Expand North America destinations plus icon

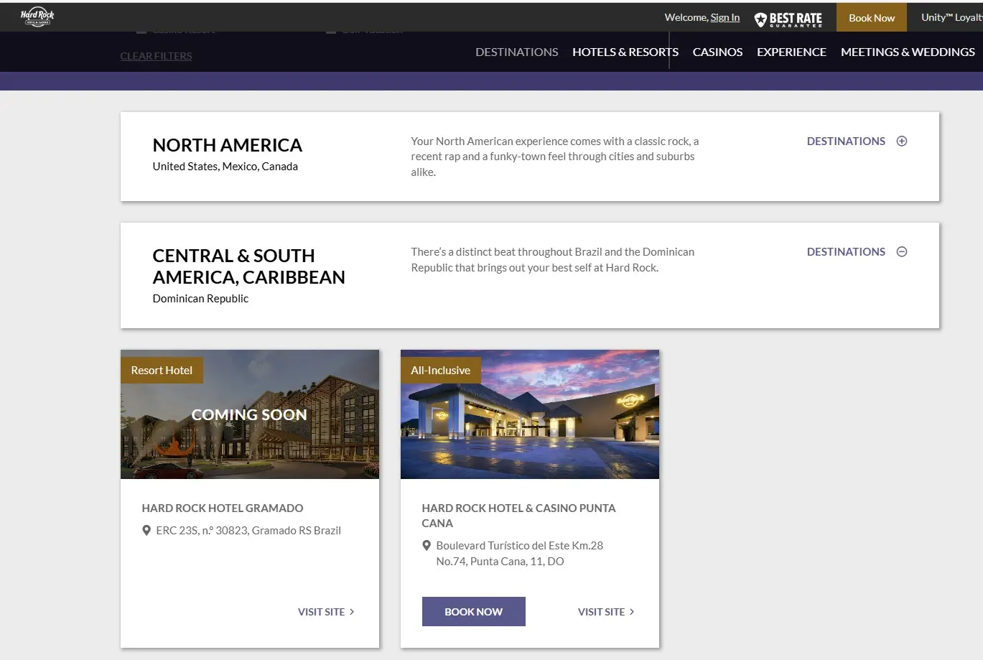(x=902, y=141)
